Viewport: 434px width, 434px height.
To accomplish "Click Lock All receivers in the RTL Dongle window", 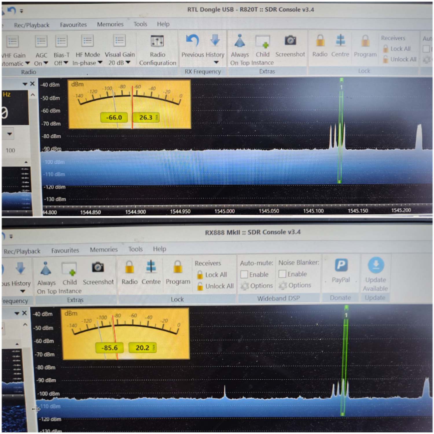I will coord(397,49).
